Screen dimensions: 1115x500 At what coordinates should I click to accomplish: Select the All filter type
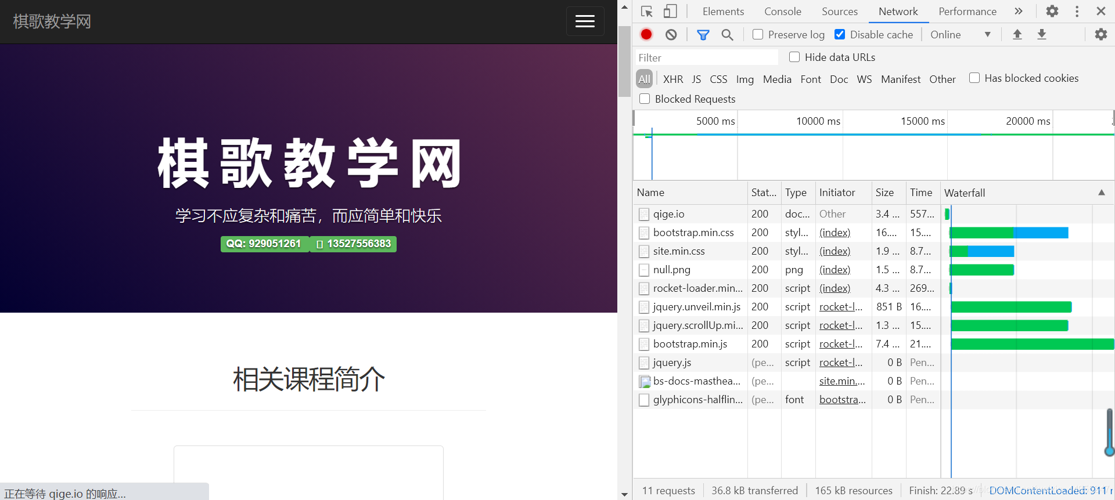point(645,79)
